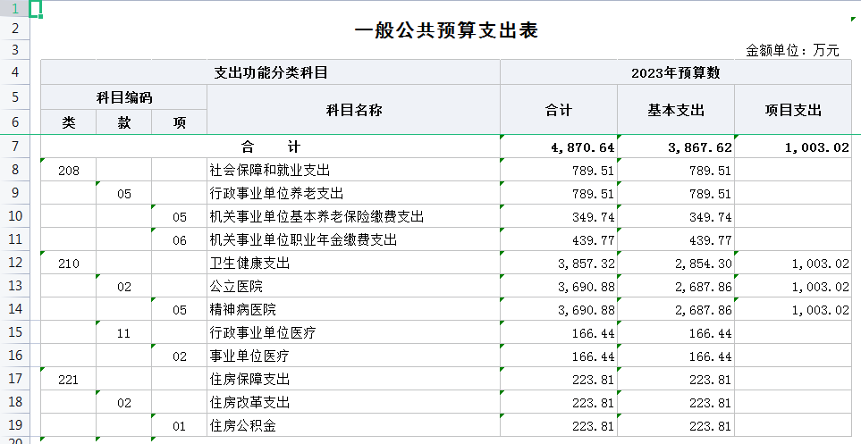Click the 支出功能分类科目 header cell
Image resolution: width=861 pixels, height=444 pixels.
tap(270, 72)
